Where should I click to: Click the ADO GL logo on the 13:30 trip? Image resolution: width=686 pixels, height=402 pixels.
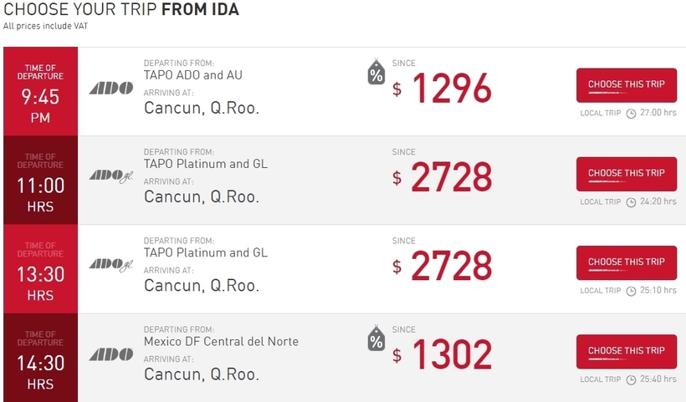coord(111,265)
